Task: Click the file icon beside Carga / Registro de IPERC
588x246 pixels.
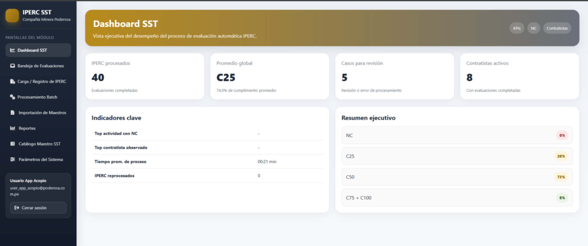Action: click(x=13, y=81)
